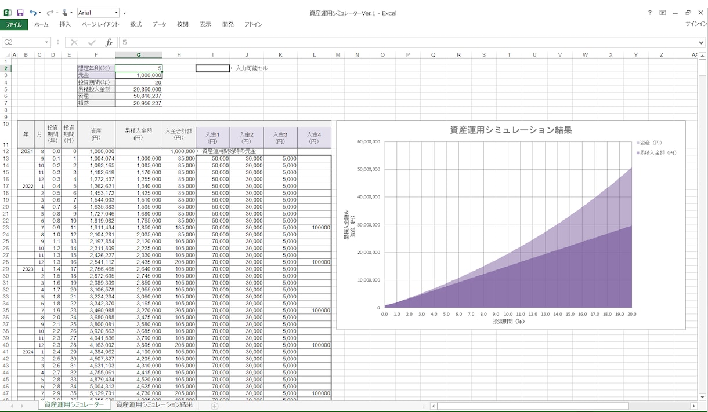Image resolution: width=708 pixels, height=412 pixels.
Task: Open the 開発 ribbon tab
Action: pyautogui.click(x=228, y=25)
